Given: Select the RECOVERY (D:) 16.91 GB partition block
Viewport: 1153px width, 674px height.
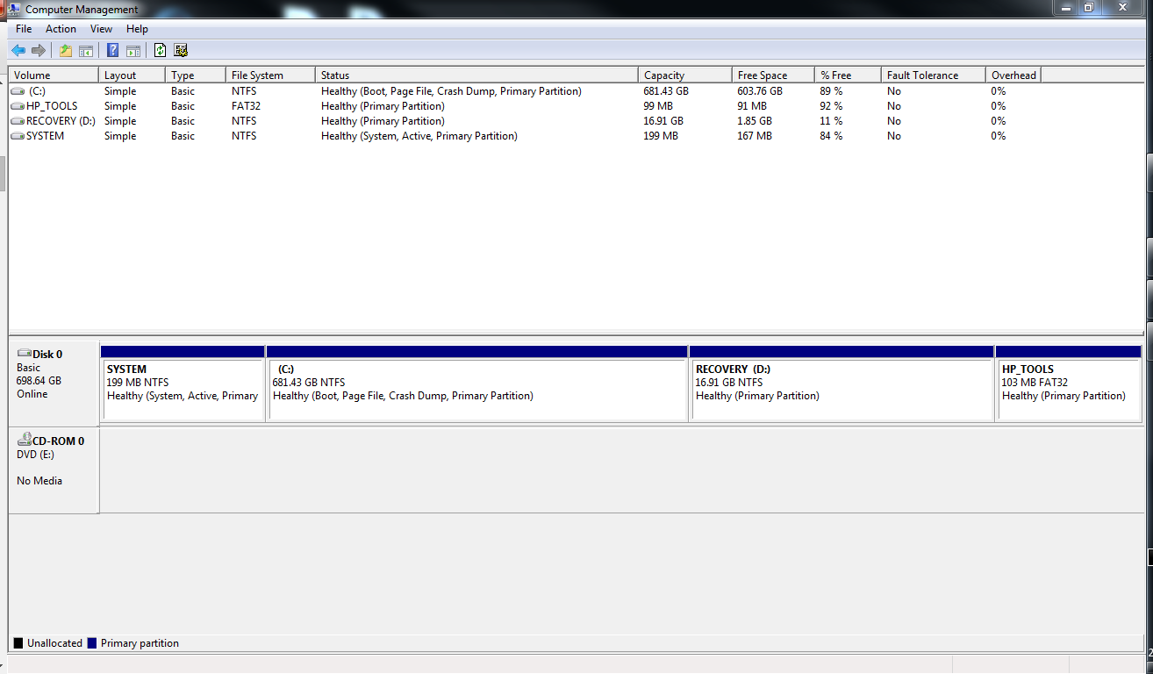Looking at the screenshot, I should point(841,384).
